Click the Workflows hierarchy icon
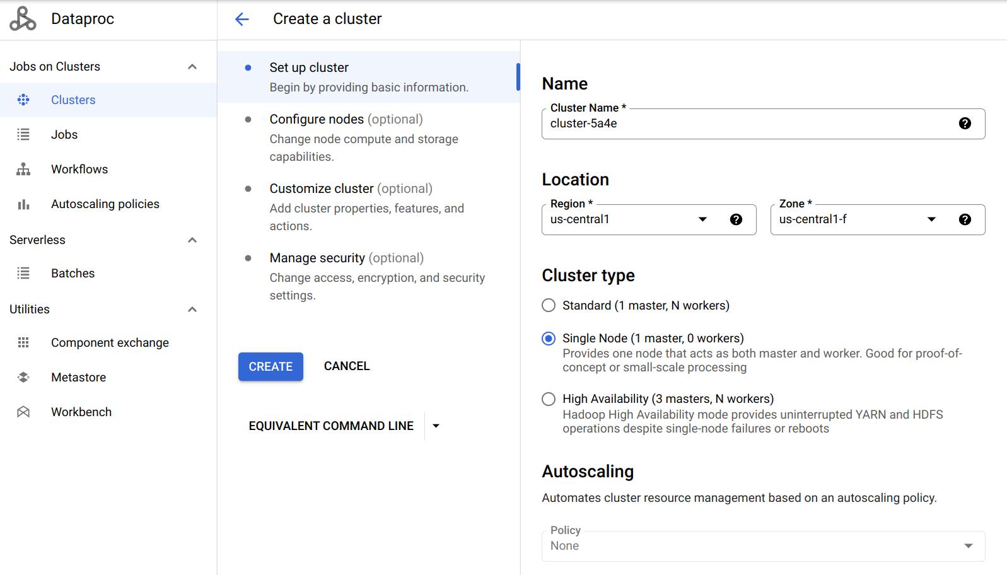This screenshot has height=575, width=1007. pos(23,169)
